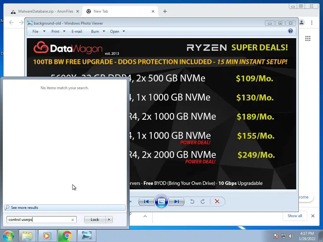Close the MalwareDatabase.zip tab

point(78,12)
